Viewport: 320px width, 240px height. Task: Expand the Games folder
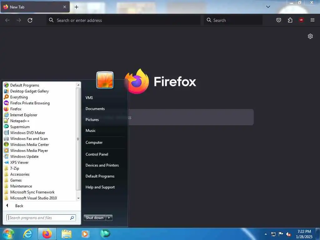tap(16, 180)
